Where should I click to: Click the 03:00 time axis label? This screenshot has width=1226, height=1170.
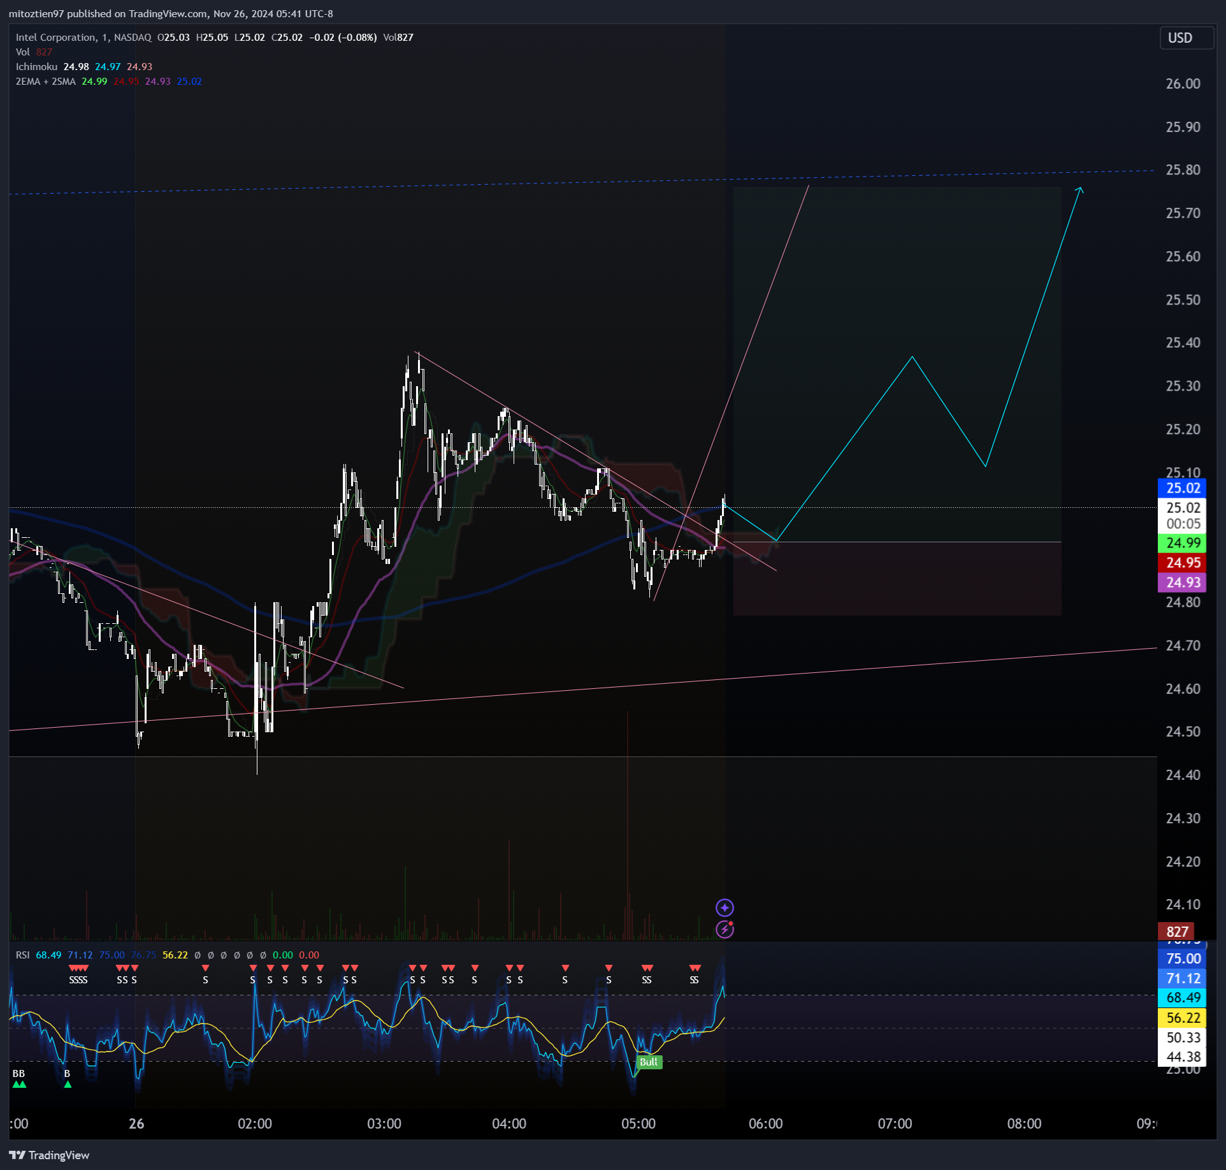[384, 1123]
